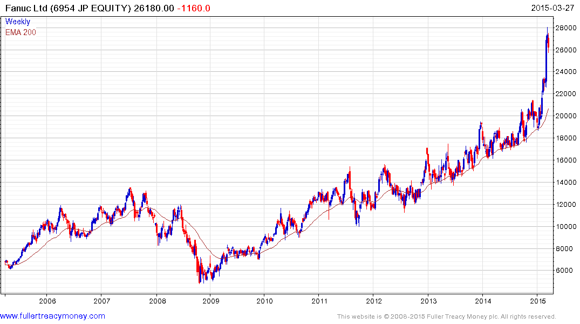Click the 18000 price axis label

click(x=566, y=138)
